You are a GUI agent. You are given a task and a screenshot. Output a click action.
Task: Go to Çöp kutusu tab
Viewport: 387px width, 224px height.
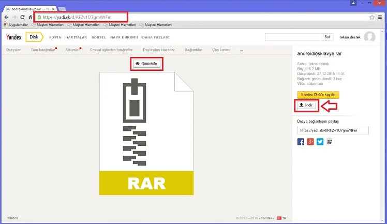(x=222, y=50)
